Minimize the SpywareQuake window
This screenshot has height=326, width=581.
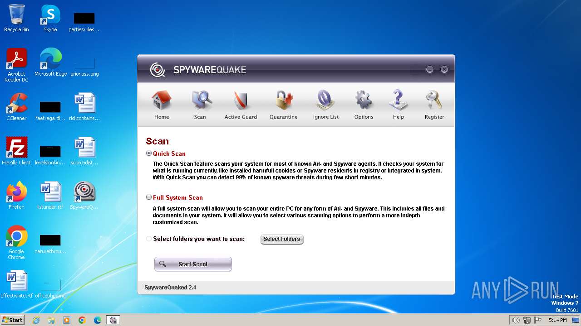point(430,69)
